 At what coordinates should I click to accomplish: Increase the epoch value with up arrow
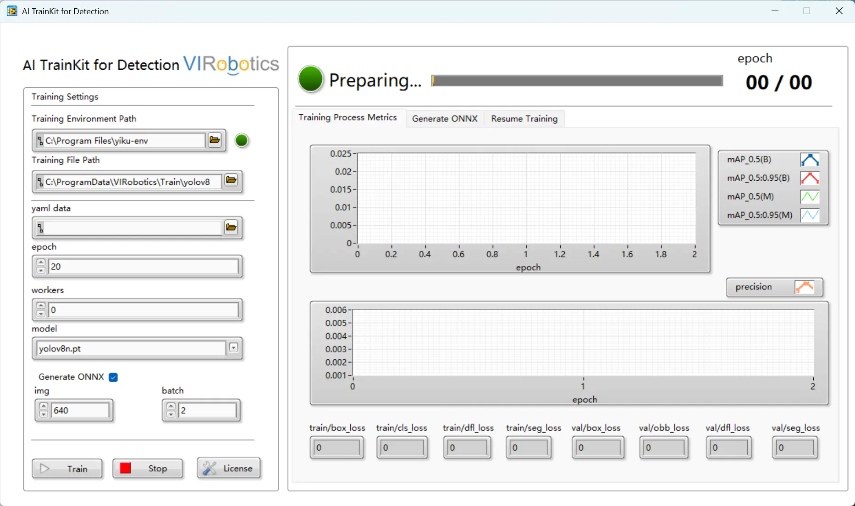[x=41, y=263]
